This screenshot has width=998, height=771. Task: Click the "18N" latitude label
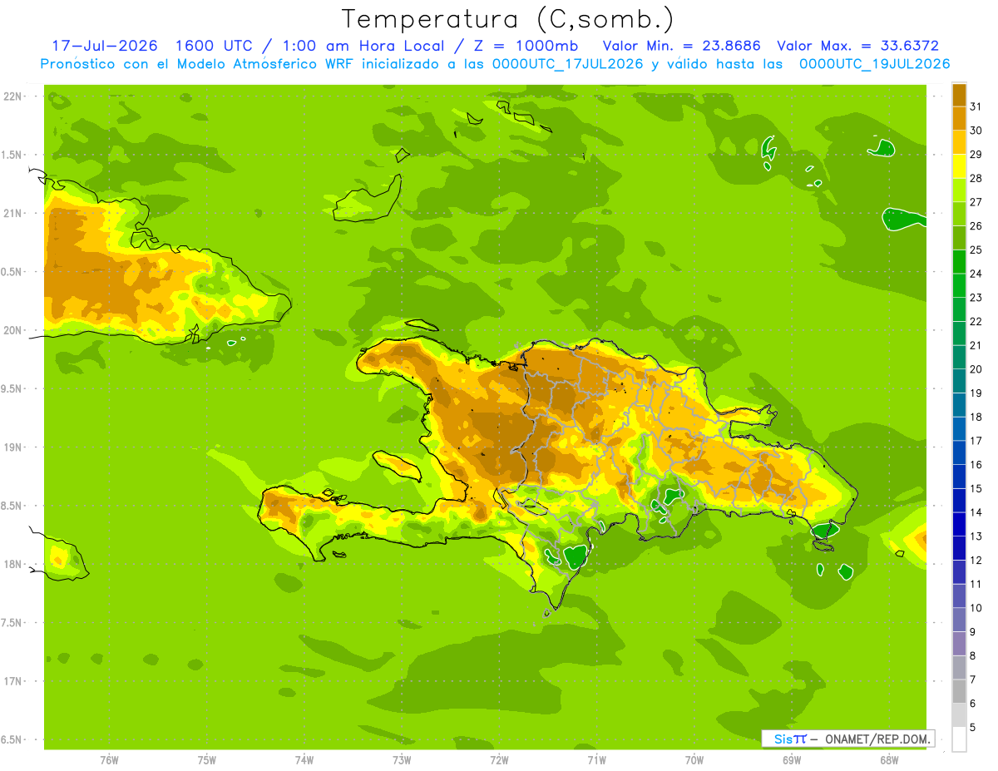click(x=13, y=564)
